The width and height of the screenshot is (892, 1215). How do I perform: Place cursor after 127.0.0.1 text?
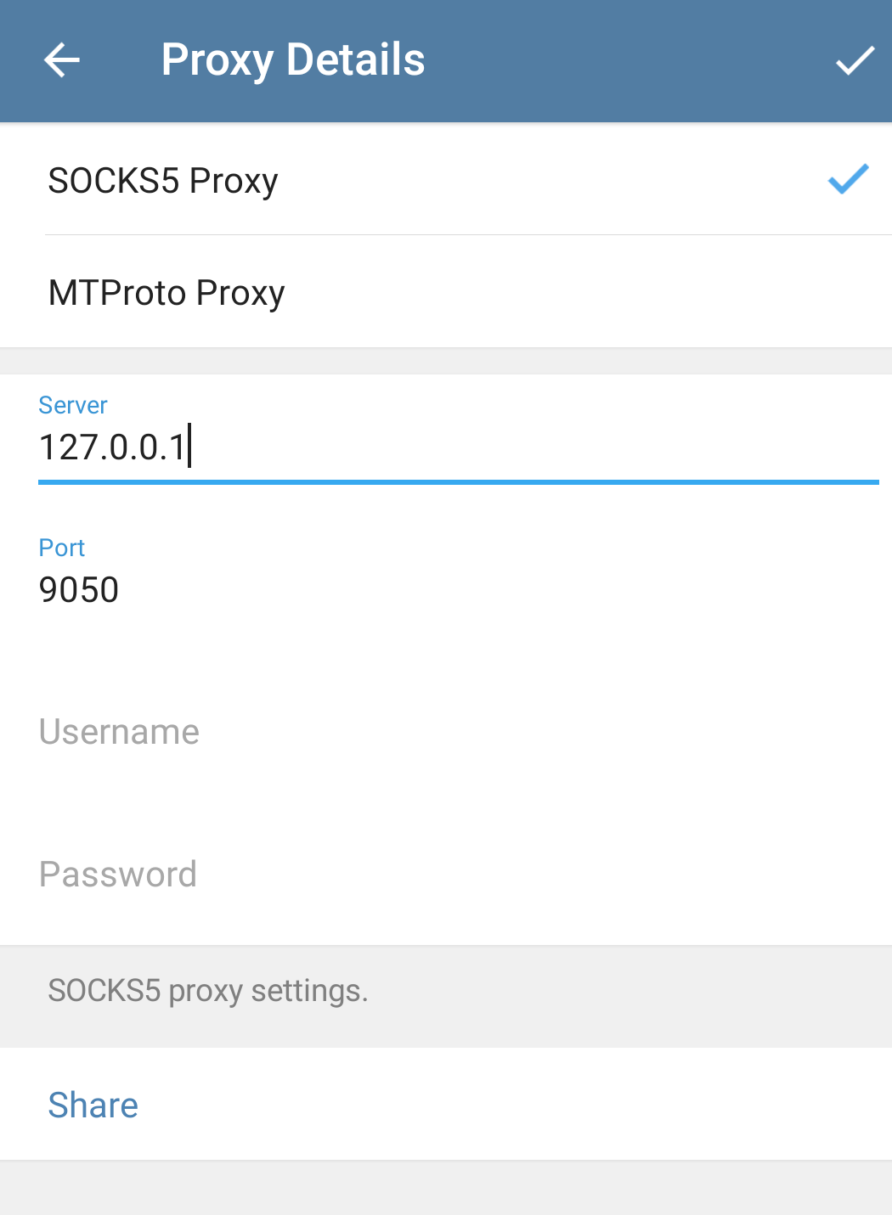click(x=189, y=447)
